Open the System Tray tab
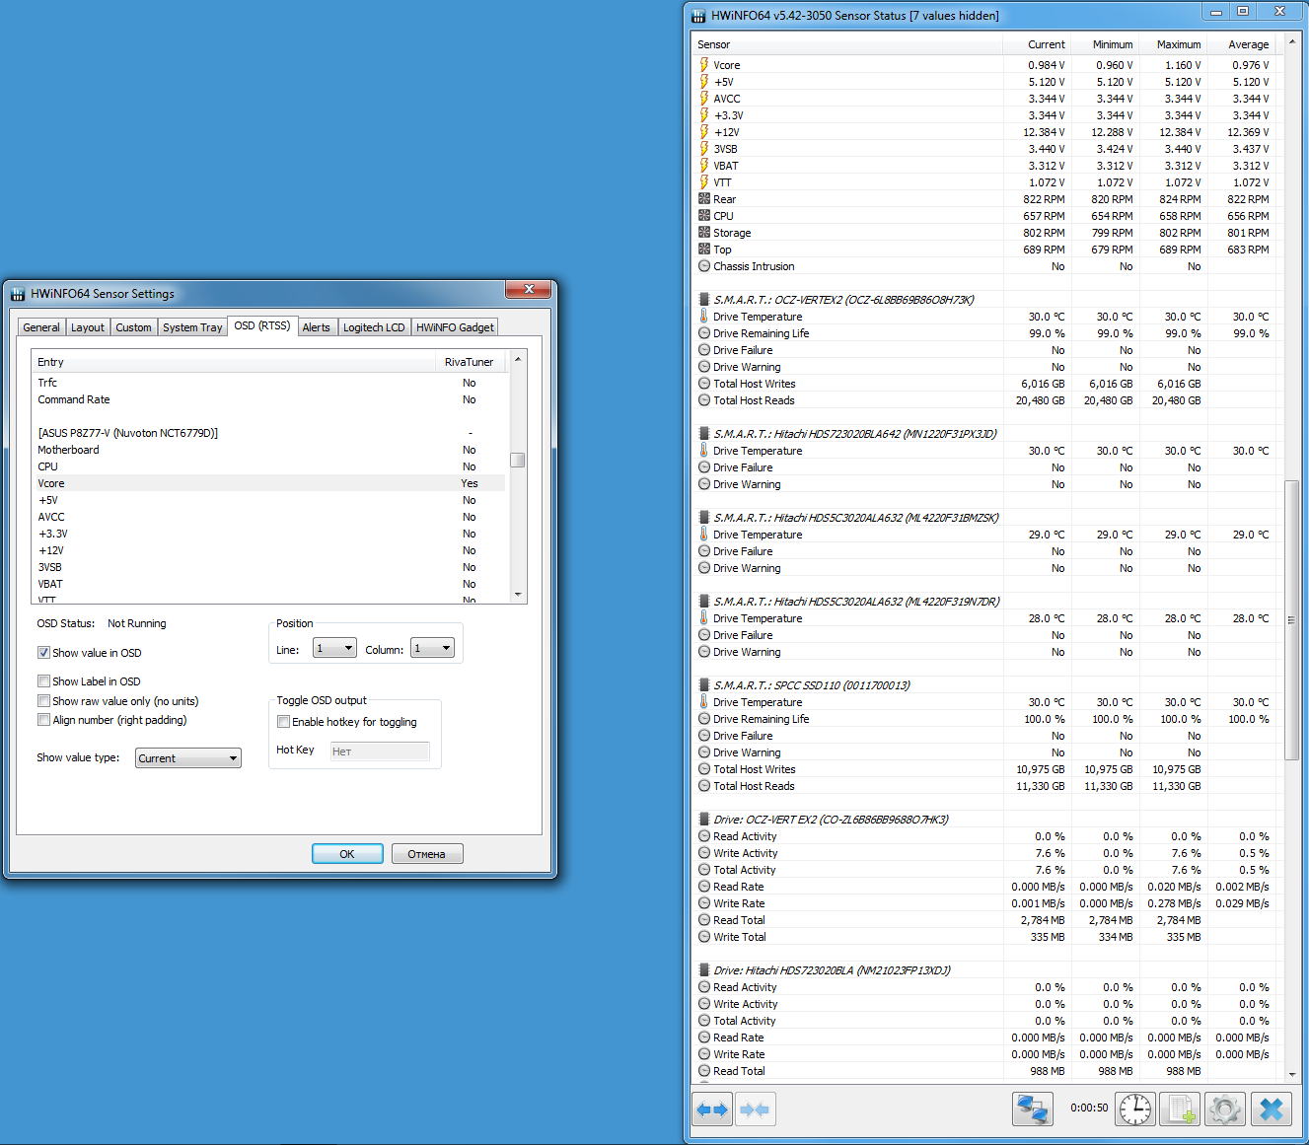1309x1145 pixels. tap(192, 327)
